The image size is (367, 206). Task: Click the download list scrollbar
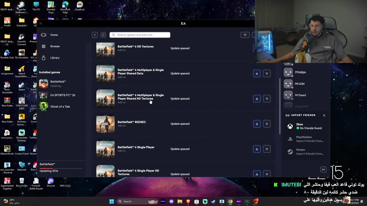[280, 106]
